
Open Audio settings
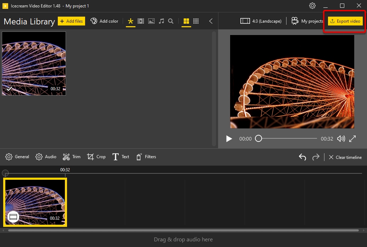coord(46,157)
